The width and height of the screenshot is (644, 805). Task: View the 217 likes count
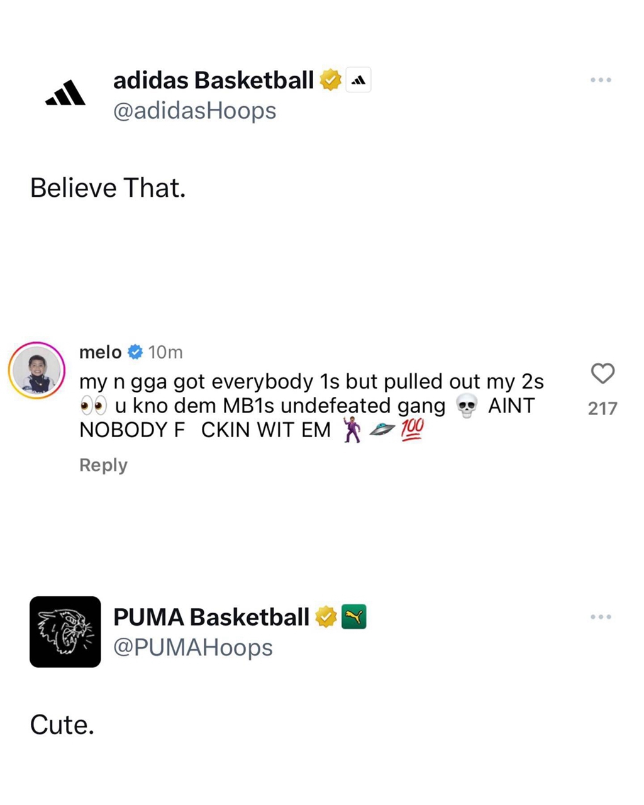pos(602,409)
